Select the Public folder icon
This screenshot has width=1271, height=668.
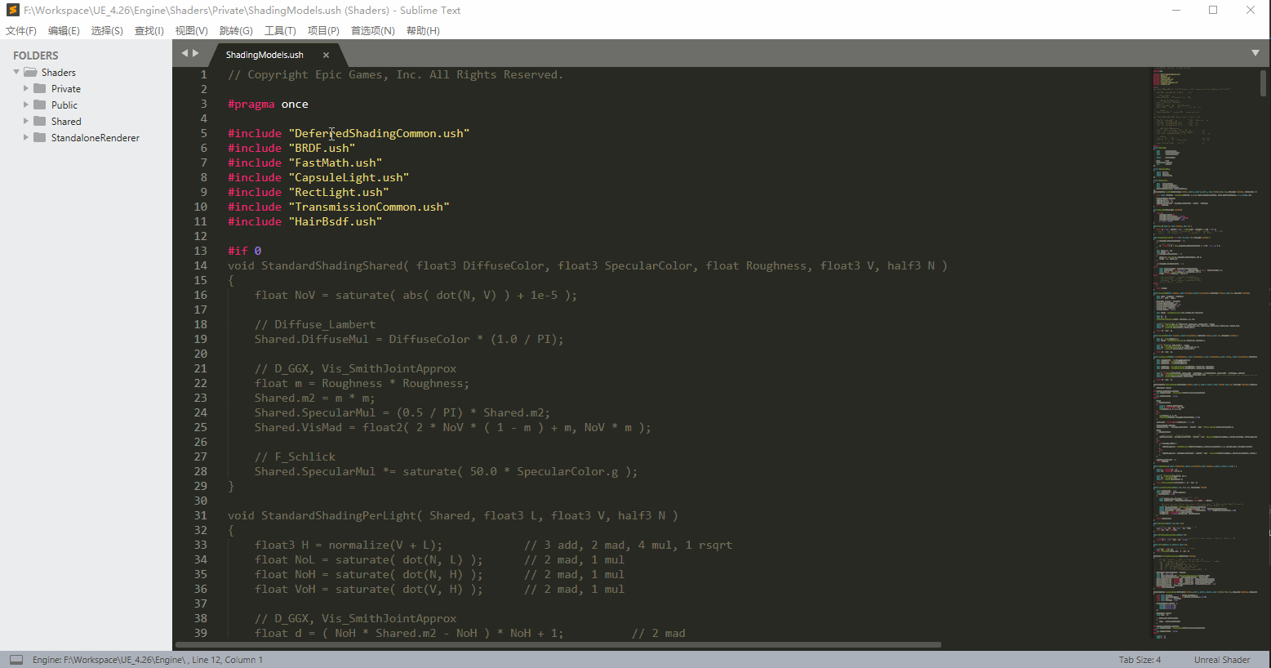[39, 105]
